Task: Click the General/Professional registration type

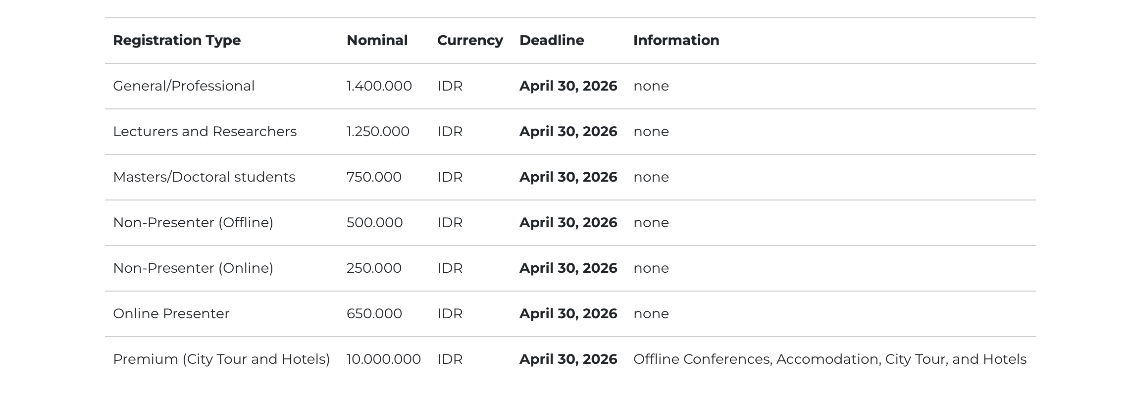Action: 184,86
